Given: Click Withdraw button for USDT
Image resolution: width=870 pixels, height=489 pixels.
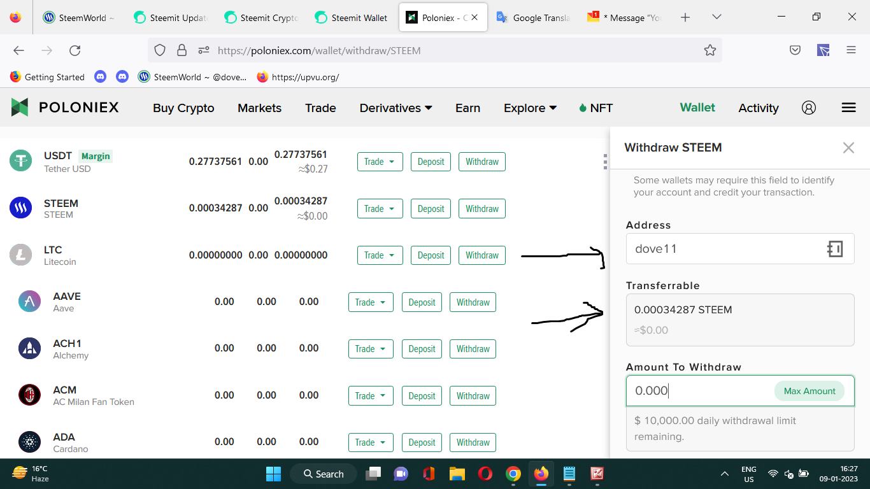Looking at the screenshot, I should (482, 162).
